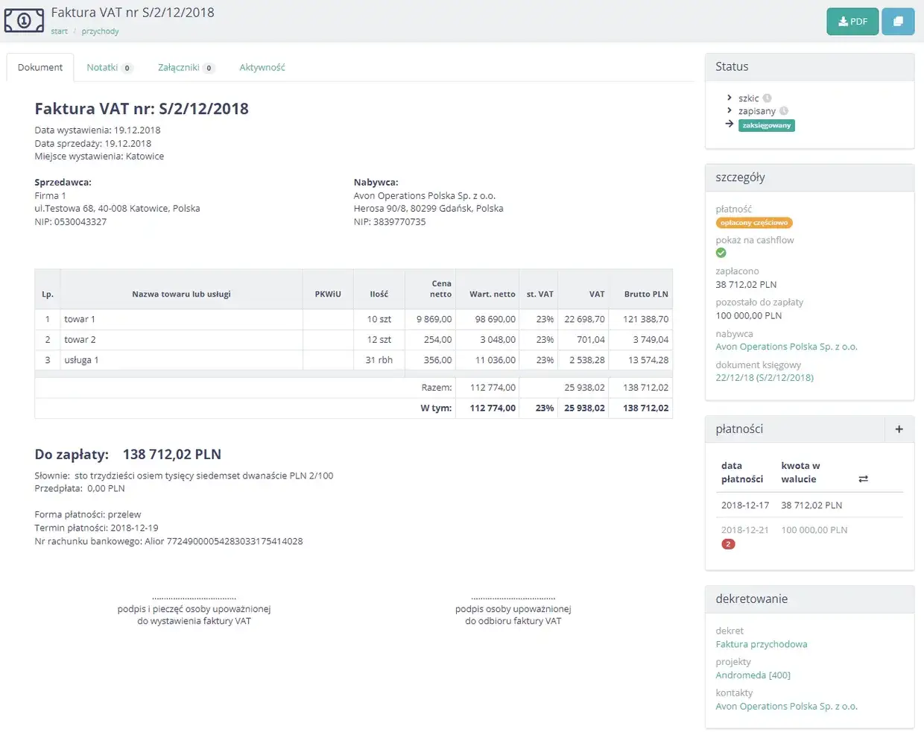The image size is (924, 732).
Task: Click the red badge with number 2
Action: tap(728, 544)
